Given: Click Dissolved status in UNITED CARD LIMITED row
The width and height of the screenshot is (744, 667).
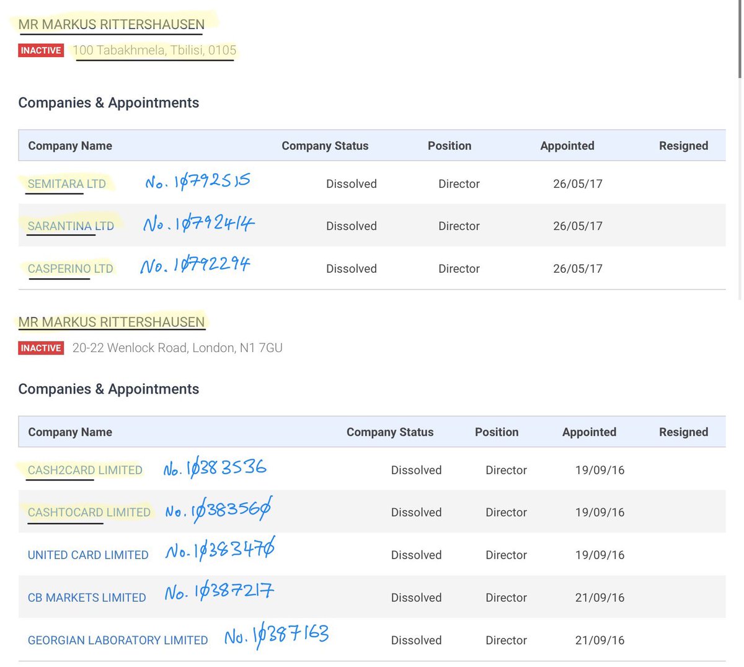Looking at the screenshot, I should [x=417, y=555].
